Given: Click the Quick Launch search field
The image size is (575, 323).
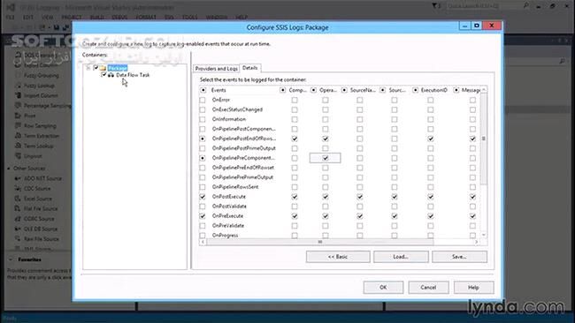Looking at the screenshot, I should coord(484,6).
